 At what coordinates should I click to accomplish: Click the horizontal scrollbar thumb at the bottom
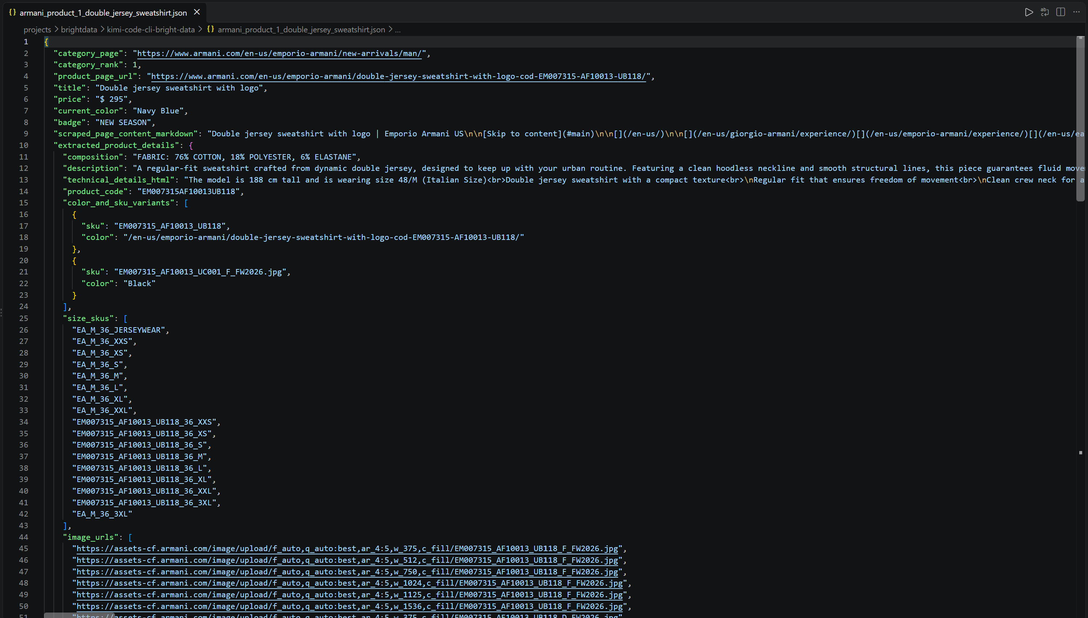coord(79,615)
